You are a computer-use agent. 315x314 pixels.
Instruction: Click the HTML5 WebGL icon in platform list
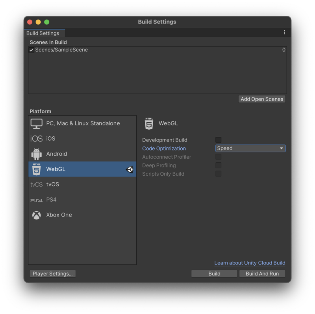click(x=36, y=169)
